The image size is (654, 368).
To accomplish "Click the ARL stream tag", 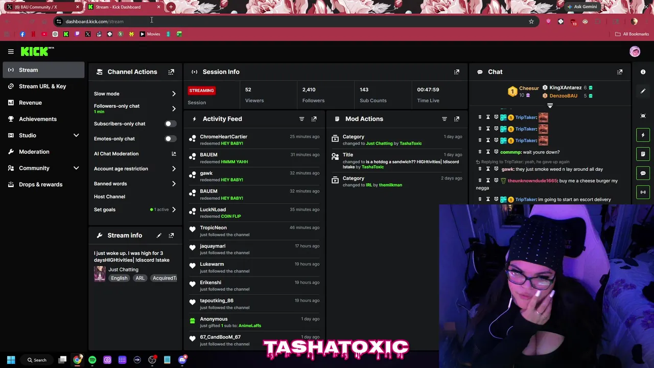I will pyautogui.click(x=140, y=278).
